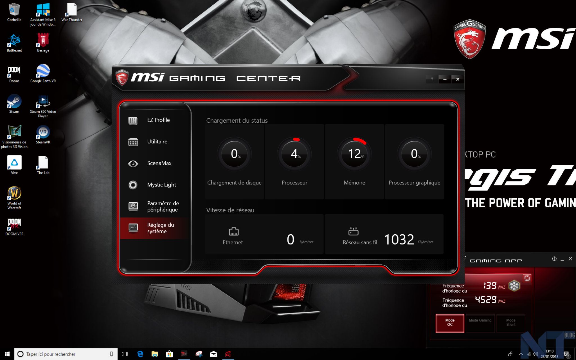The width and height of the screenshot is (576, 360).
Task: Click the refresh icon in Gaming App
Action: pyautogui.click(x=527, y=278)
